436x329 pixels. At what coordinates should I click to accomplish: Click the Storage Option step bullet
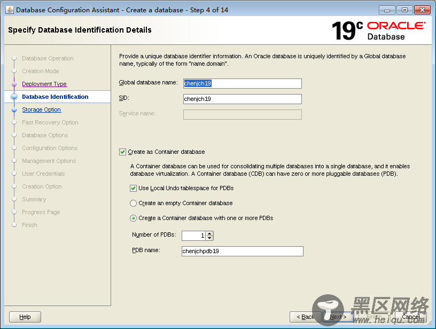pos(14,110)
